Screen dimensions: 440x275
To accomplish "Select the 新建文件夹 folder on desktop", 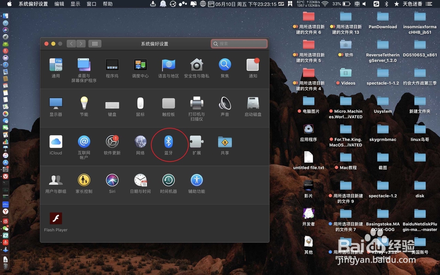I will [420, 101].
